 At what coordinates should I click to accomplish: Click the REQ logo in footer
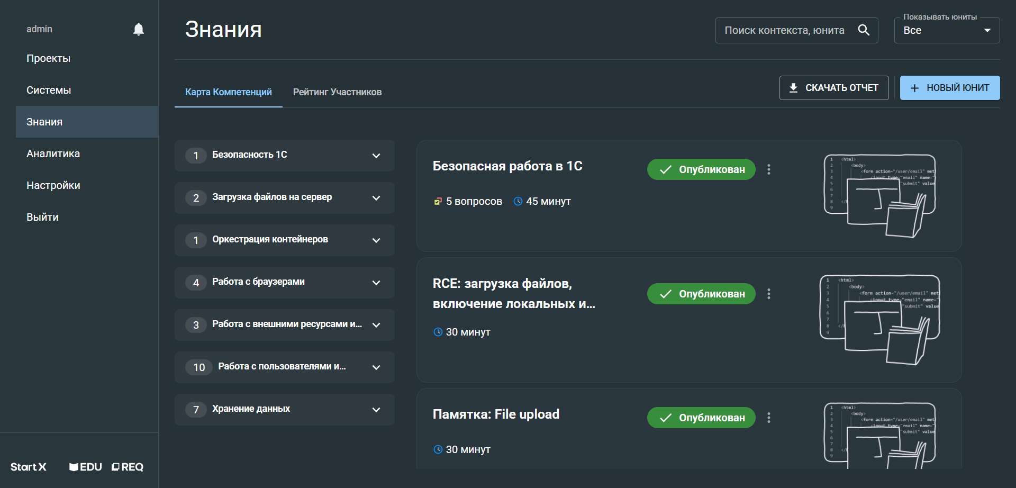[128, 467]
